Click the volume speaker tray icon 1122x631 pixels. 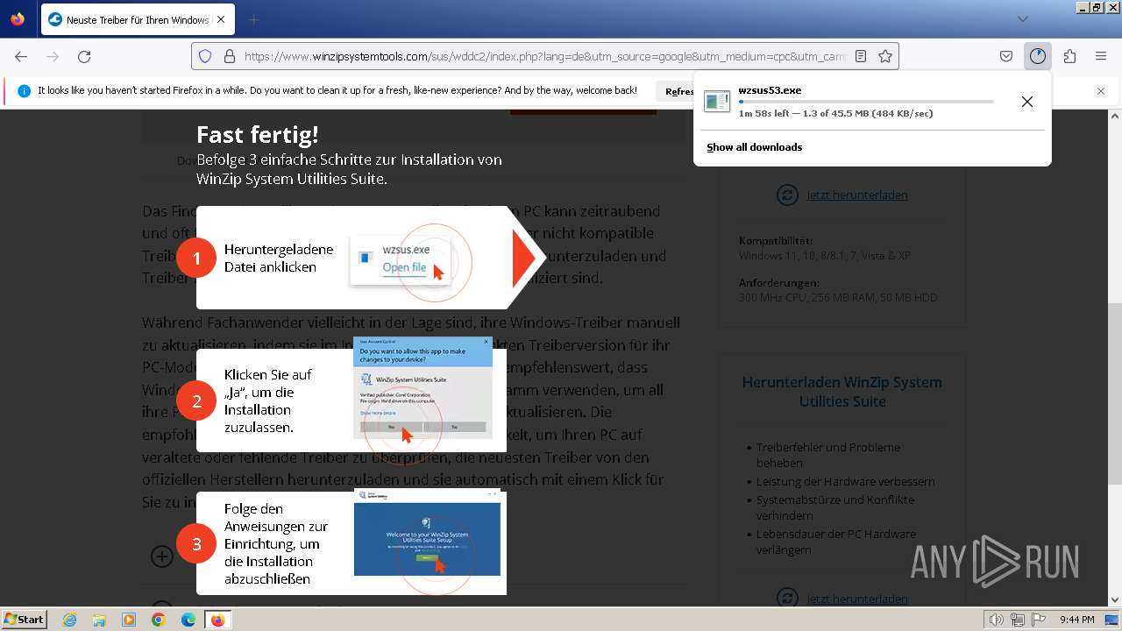996,620
